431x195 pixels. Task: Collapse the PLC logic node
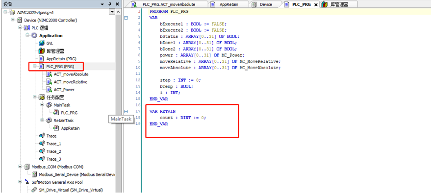[20, 28]
